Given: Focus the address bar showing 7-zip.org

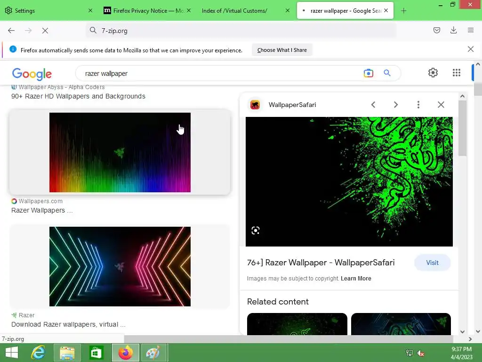Looking at the screenshot, I should (x=241, y=31).
